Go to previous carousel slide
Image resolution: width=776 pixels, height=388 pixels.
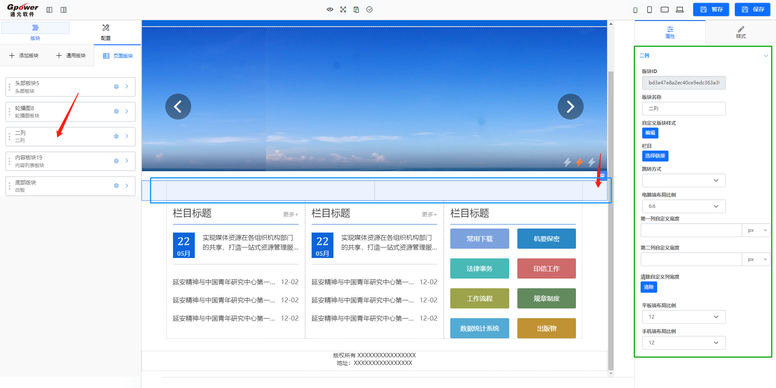tap(178, 107)
